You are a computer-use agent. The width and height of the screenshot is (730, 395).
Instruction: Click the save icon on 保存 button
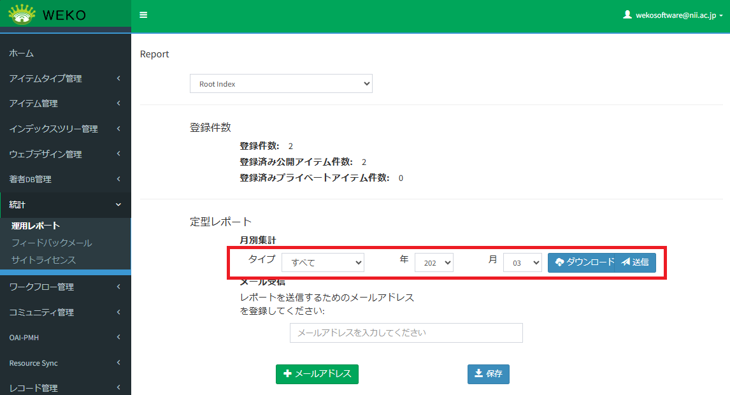click(478, 374)
